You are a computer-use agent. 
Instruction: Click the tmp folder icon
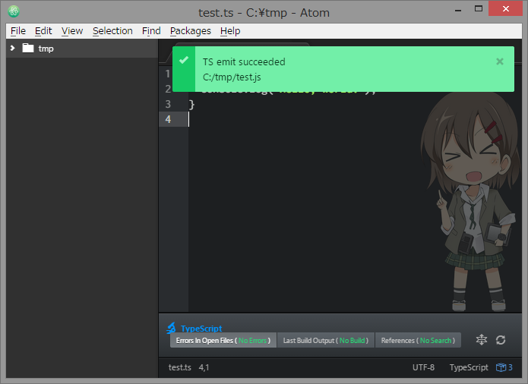point(28,49)
